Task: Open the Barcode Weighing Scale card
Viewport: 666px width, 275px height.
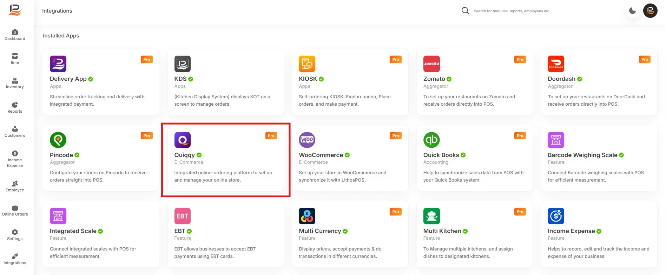Action: (599, 158)
